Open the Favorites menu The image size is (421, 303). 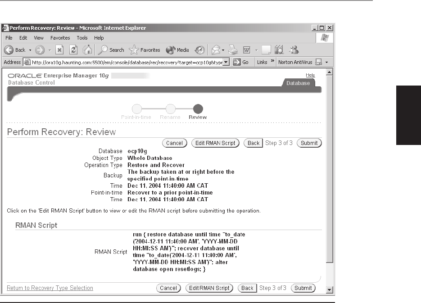click(x=60, y=38)
